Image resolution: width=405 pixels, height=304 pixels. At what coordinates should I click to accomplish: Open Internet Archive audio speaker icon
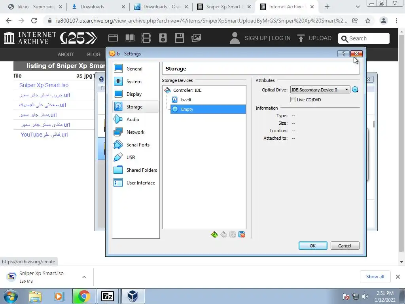(163, 38)
